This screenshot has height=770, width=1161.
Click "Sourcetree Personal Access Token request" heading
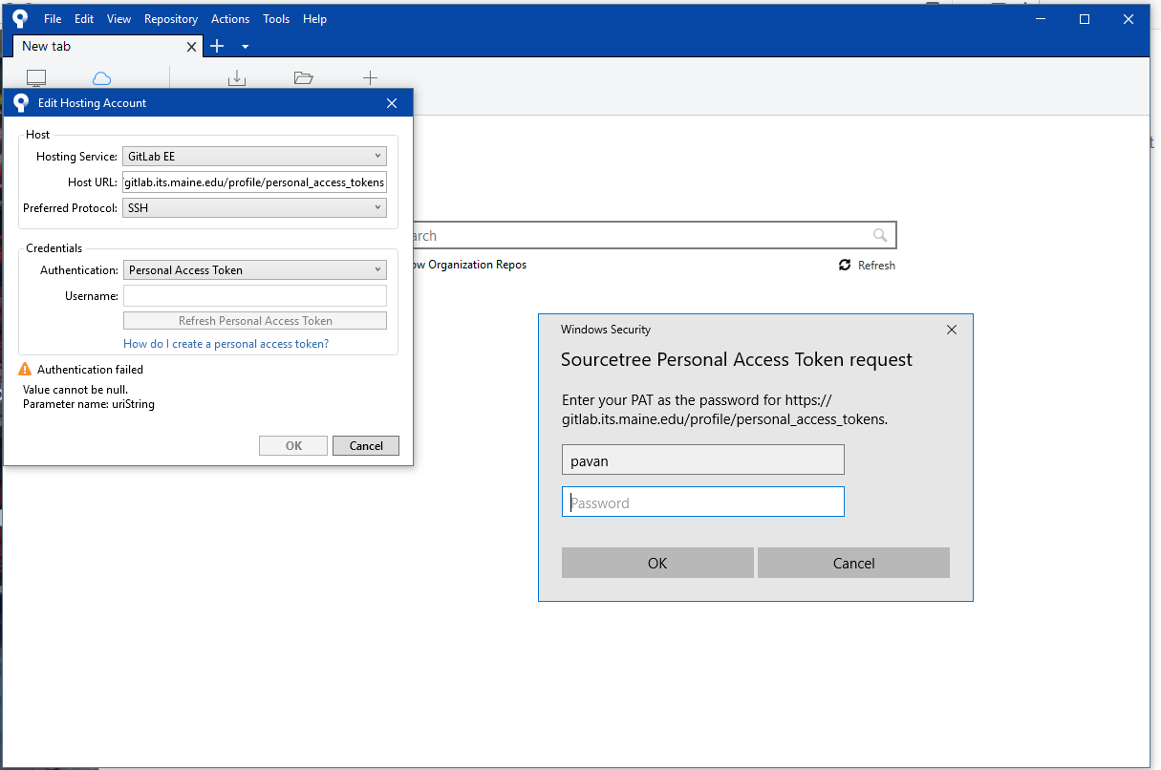(737, 360)
